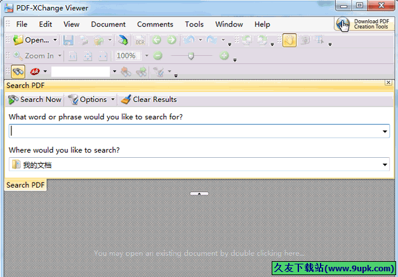Viewport: 398px width, 277px height.
Task: Click the zoom slider thumb
Action: (x=191, y=56)
